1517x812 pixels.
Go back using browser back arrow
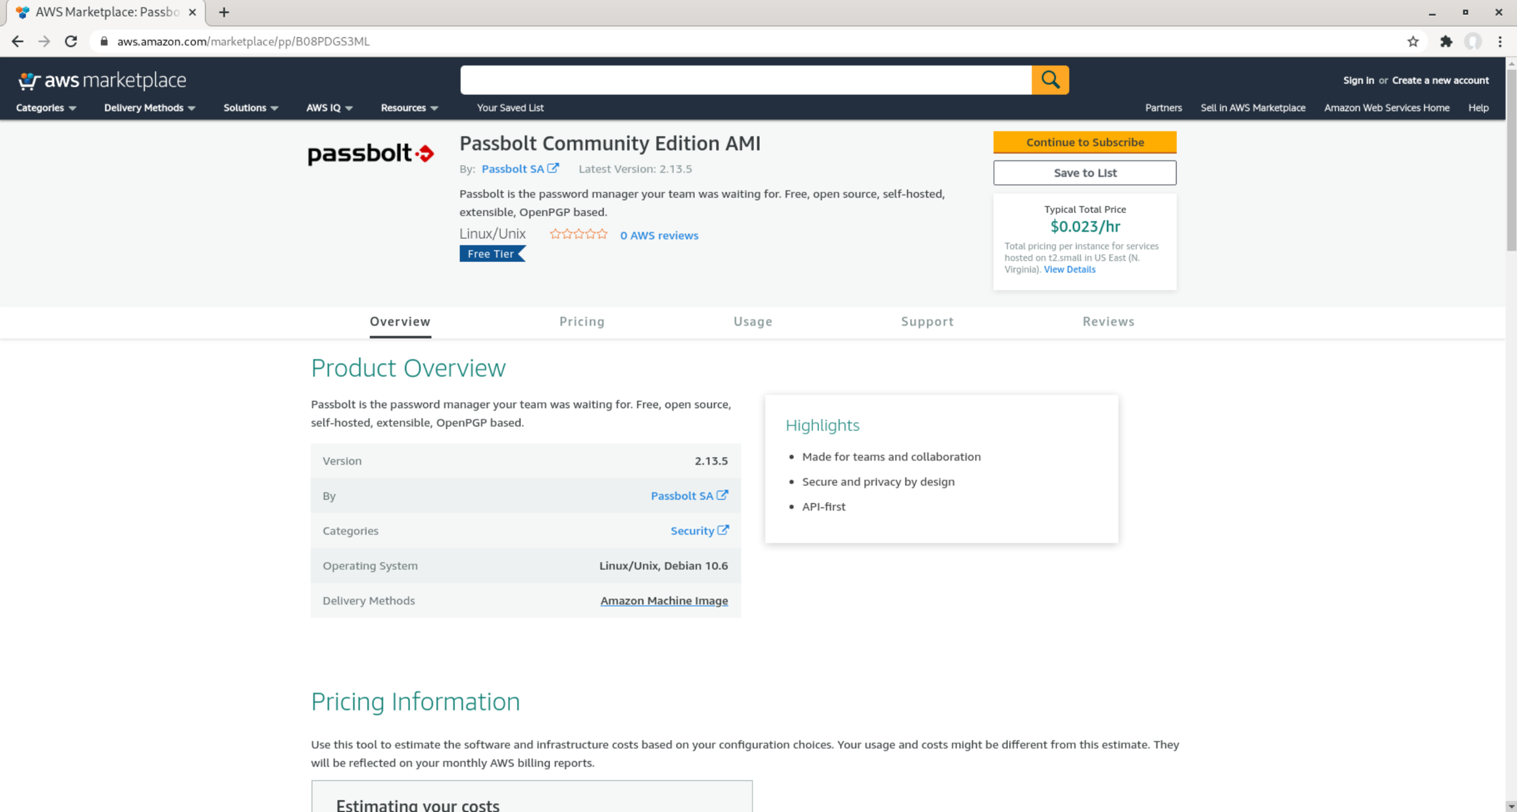point(17,41)
